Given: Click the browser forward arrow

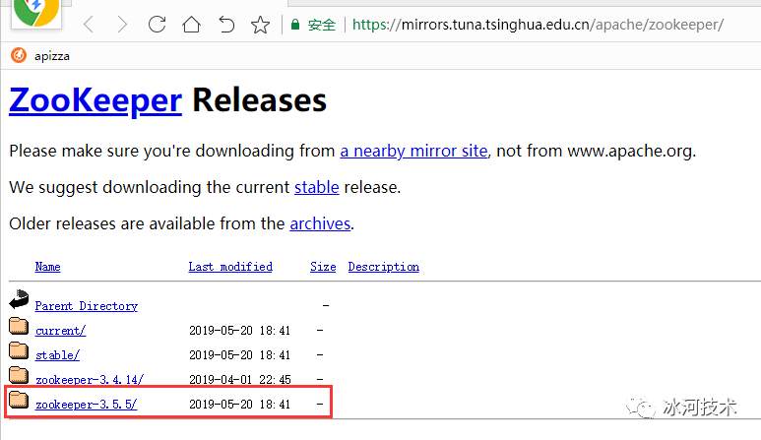Looking at the screenshot, I should coord(122,25).
